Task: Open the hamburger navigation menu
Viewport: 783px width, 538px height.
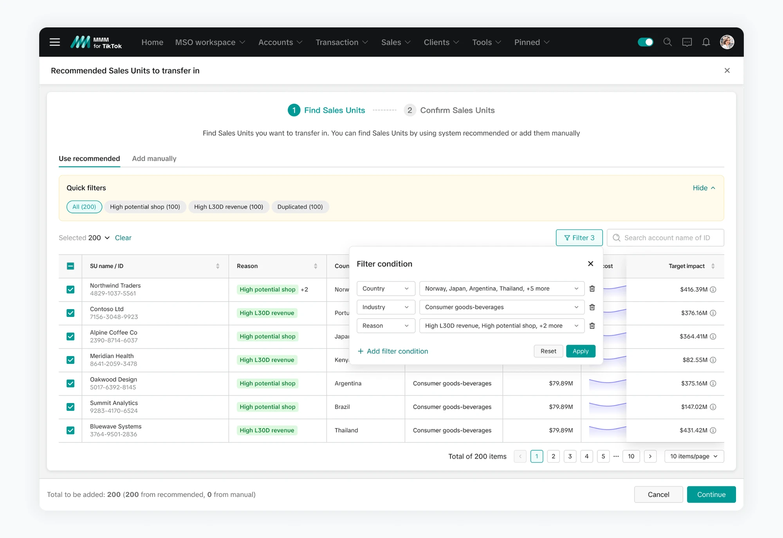Action: [x=55, y=42]
